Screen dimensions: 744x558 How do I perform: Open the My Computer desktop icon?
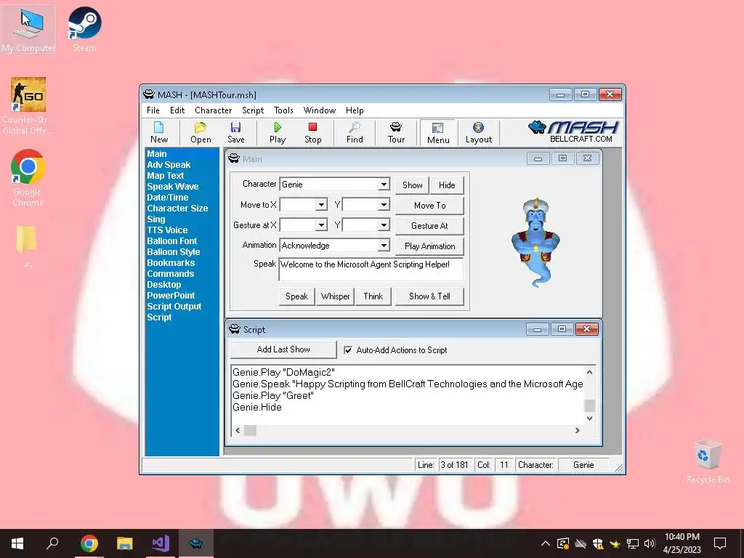pos(28,30)
